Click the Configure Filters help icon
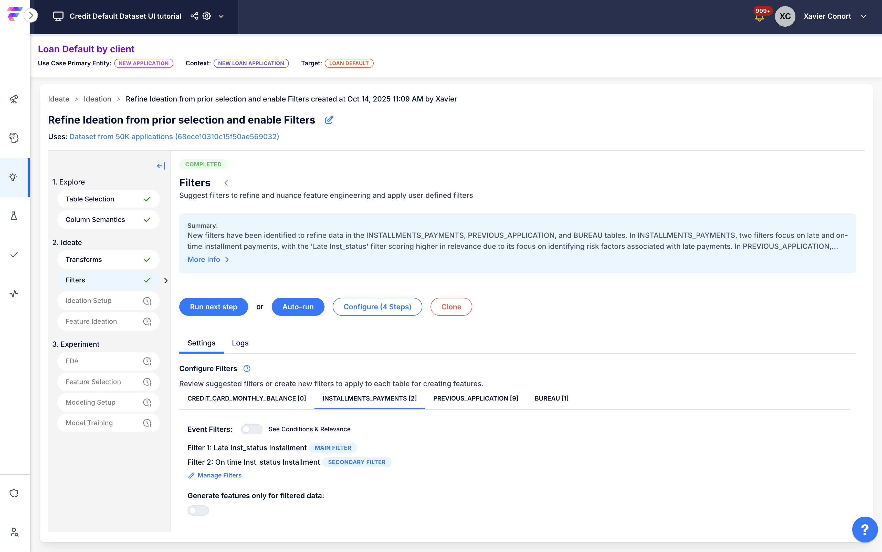The width and height of the screenshot is (882, 552). (247, 368)
